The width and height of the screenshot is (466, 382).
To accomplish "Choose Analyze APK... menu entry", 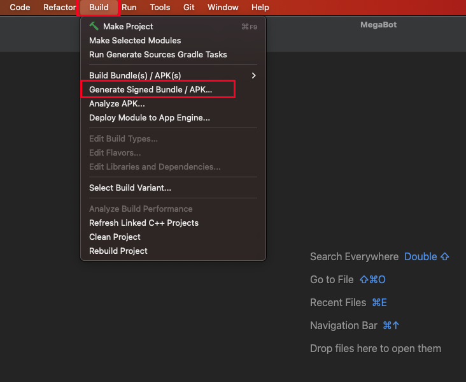I will click(173, 103).
